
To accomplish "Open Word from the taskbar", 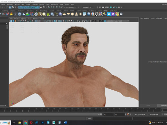I will click(65, 123).
